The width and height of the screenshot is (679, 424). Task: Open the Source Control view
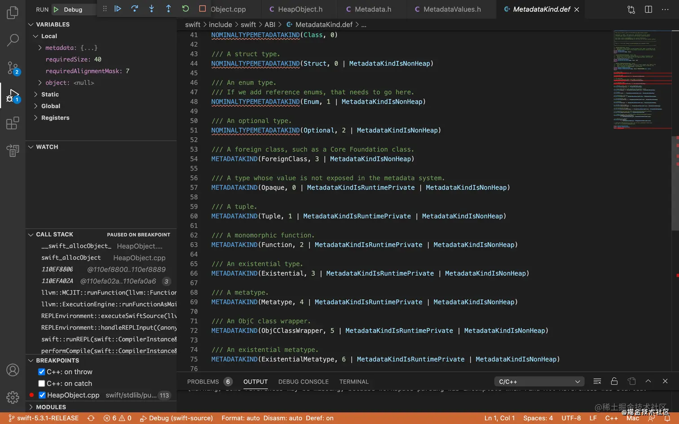[13, 68]
